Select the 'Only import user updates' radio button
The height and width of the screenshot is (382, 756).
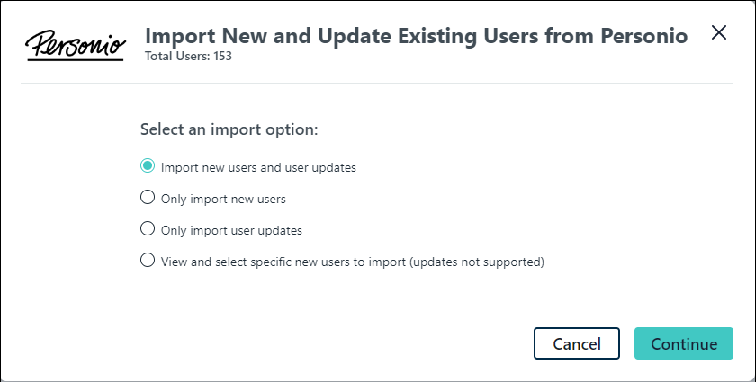point(148,229)
